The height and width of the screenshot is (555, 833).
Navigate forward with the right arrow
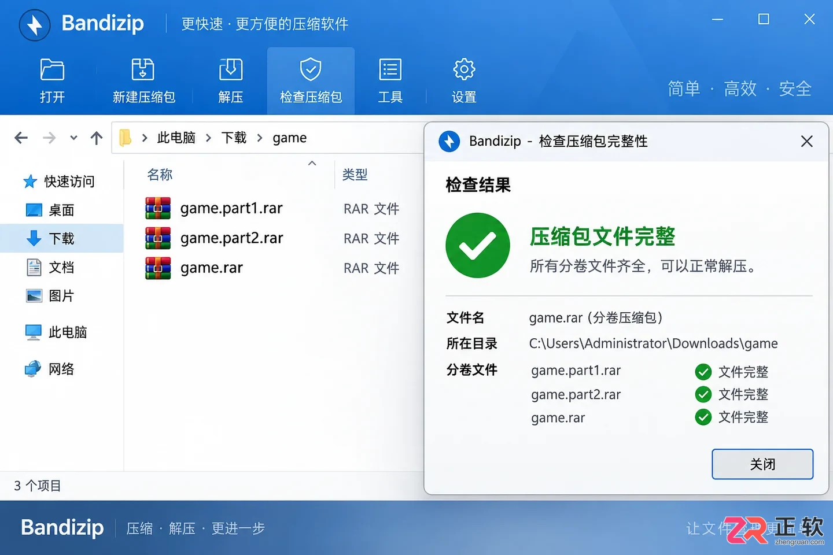pos(49,138)
